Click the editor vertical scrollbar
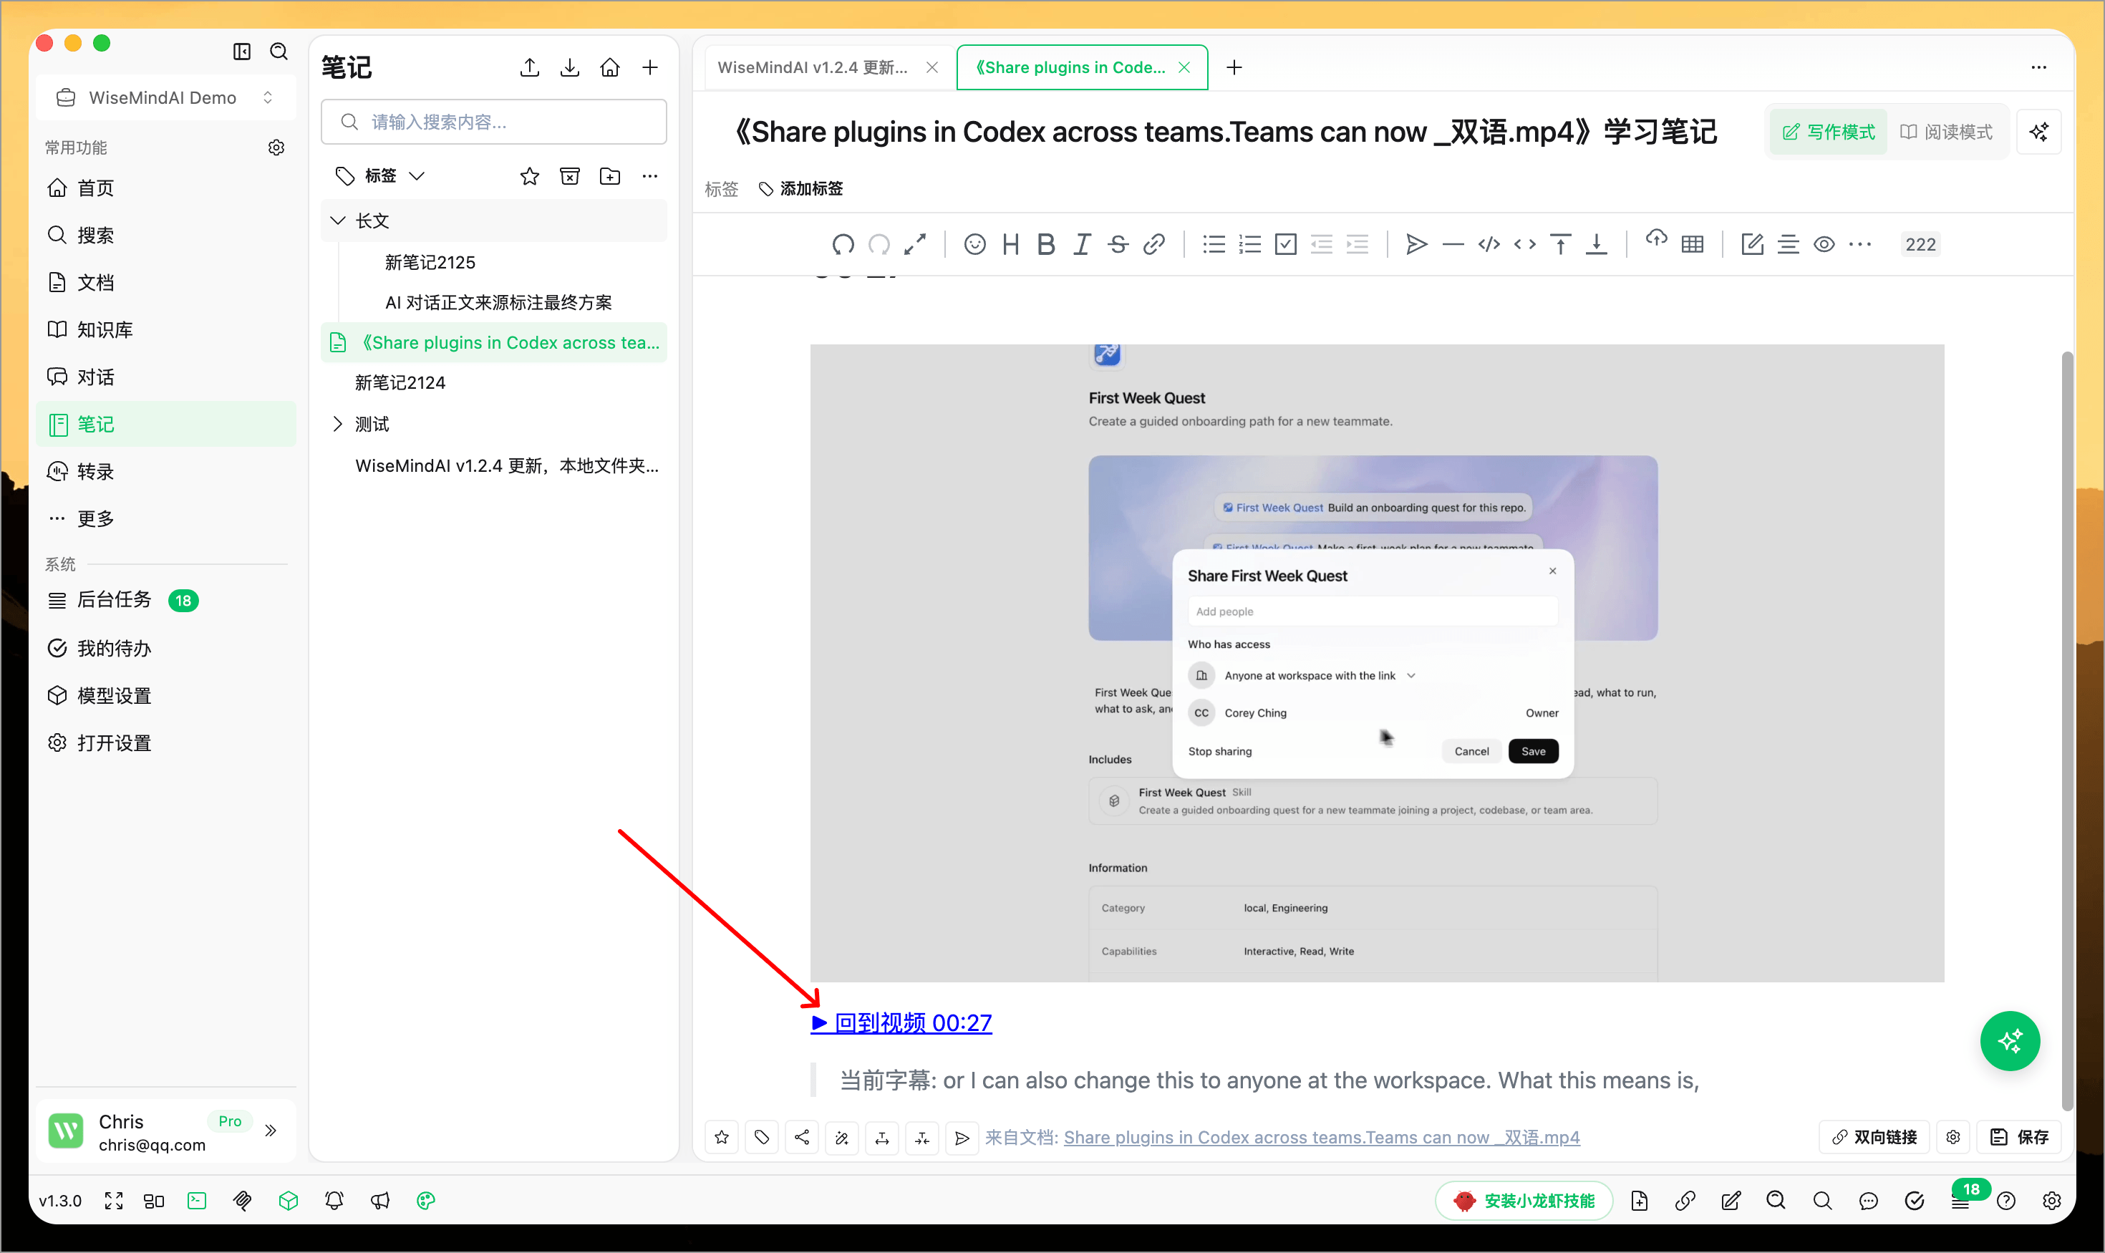 click(2066, 730)
